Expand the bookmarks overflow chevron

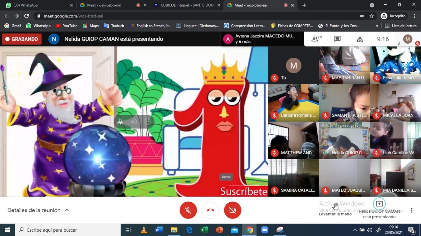click(x=377, y=26)
